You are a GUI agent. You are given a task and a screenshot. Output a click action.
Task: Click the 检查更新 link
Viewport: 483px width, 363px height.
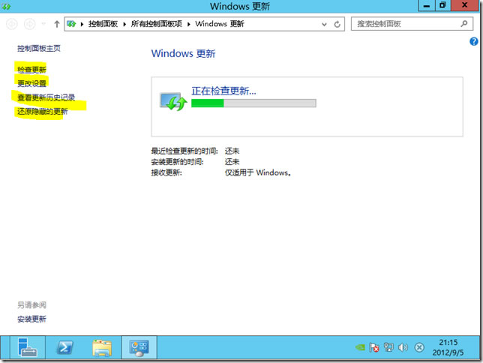click(31, 69)
